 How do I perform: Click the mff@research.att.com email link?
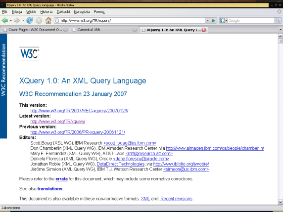click(149, 153)
